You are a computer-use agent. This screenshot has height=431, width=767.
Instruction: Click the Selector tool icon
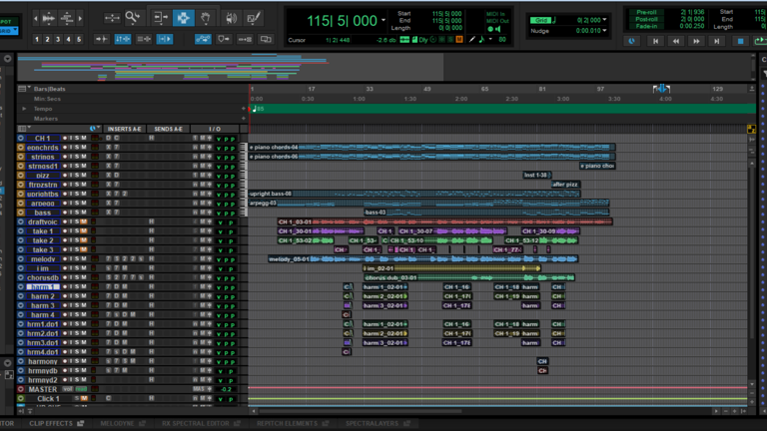(x=183, y=17)
